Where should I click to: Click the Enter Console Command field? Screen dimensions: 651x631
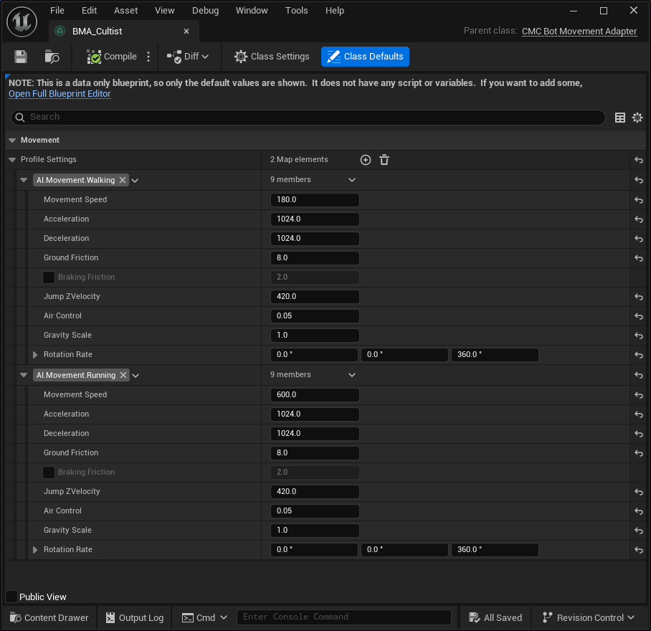click(x=344, y=617)
